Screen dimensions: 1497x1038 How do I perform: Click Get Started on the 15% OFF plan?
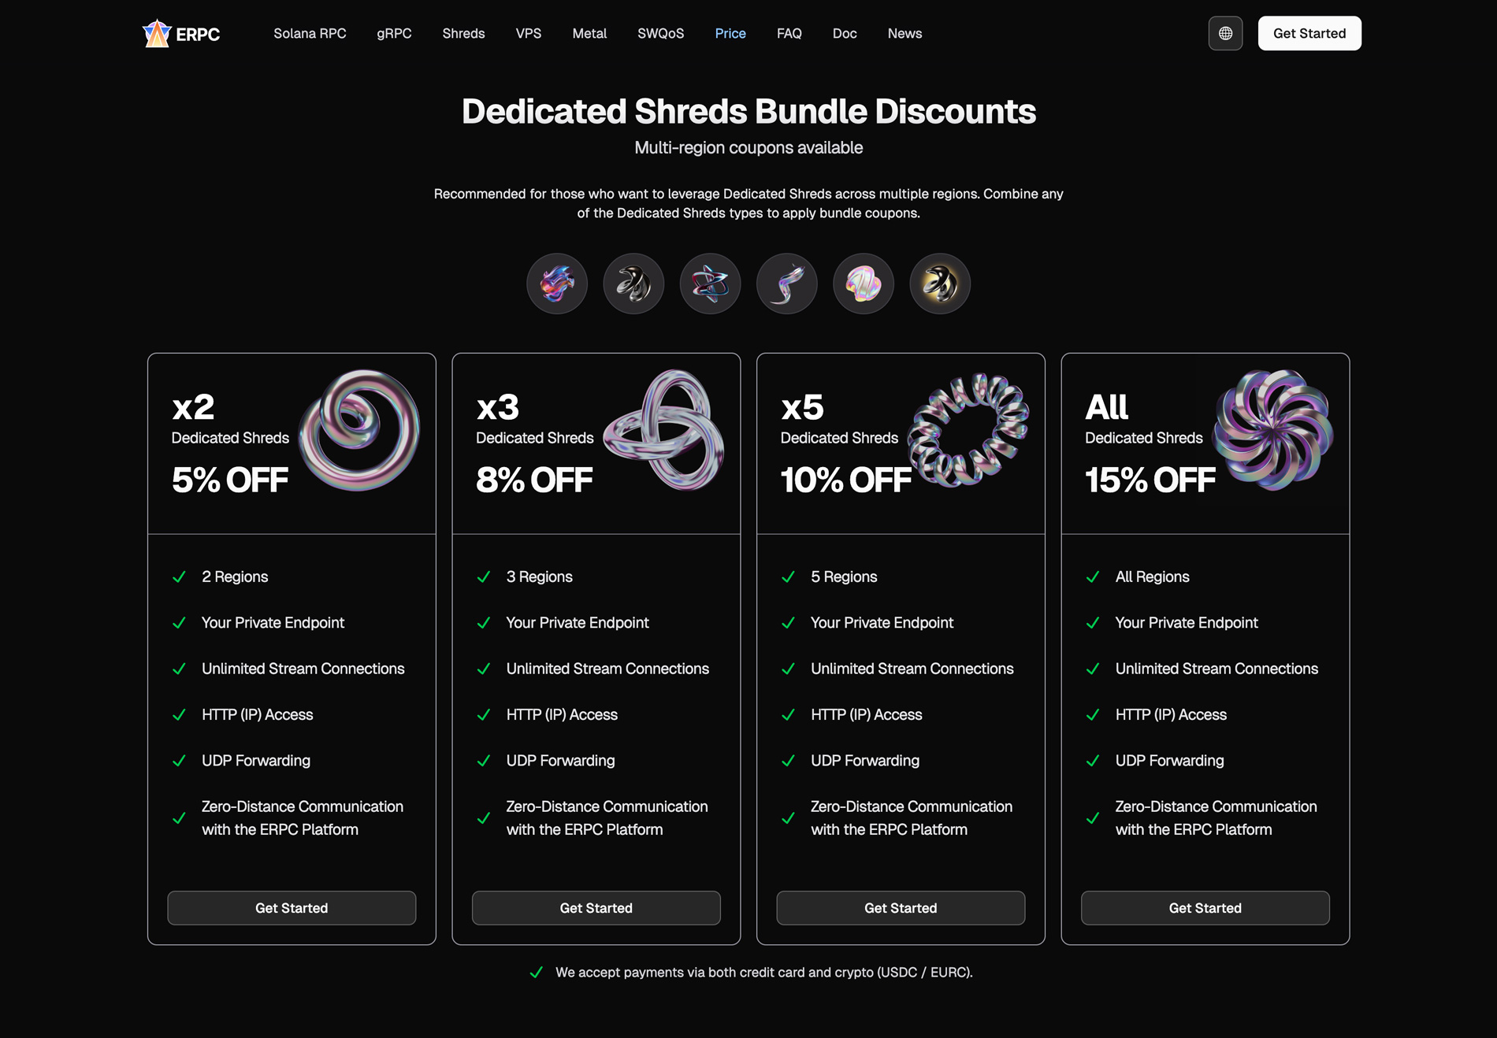point(1205,907)
